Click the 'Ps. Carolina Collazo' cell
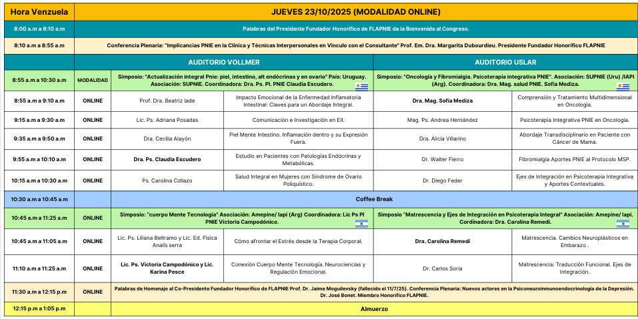 [x=167, y=180]
